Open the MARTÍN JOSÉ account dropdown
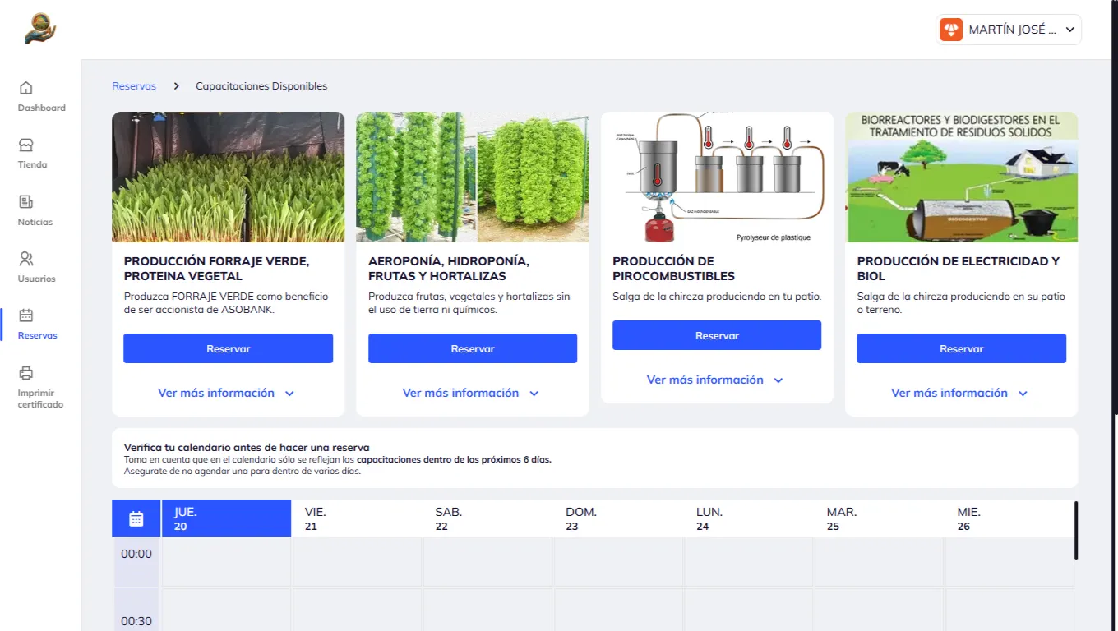Image resolution: width=1118 pixels, height=631 pixels. tap(1009, 30)
